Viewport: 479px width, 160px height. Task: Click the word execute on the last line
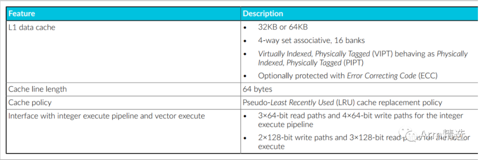pos(271,146)
